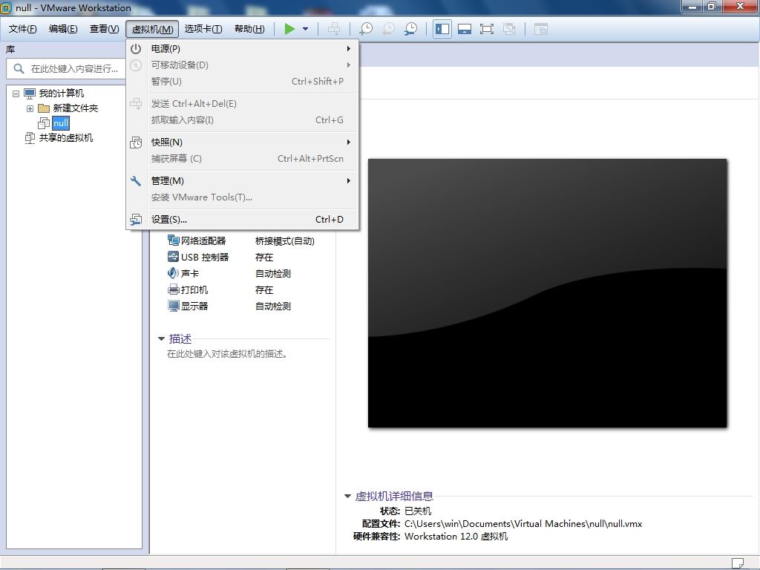Click the wrench icon beside Manage
This screenshot has height=570, width=760.
tap(136, 181)
